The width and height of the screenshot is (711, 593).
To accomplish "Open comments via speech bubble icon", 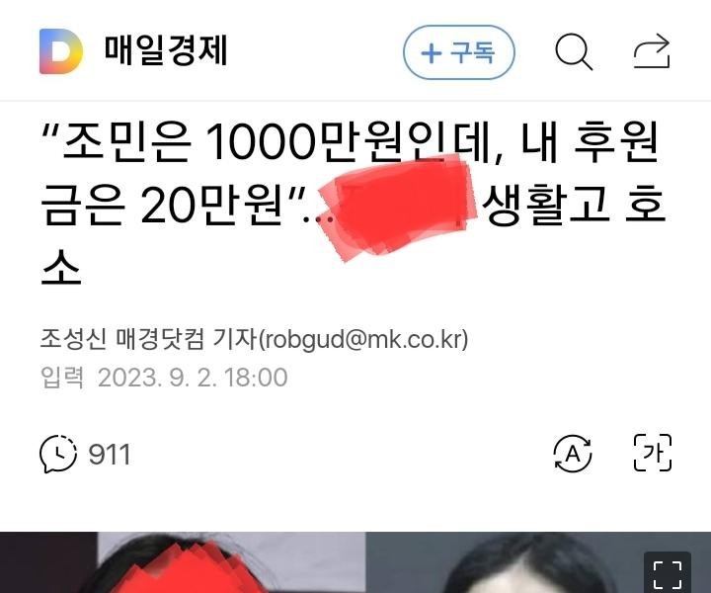I will 58,454.
